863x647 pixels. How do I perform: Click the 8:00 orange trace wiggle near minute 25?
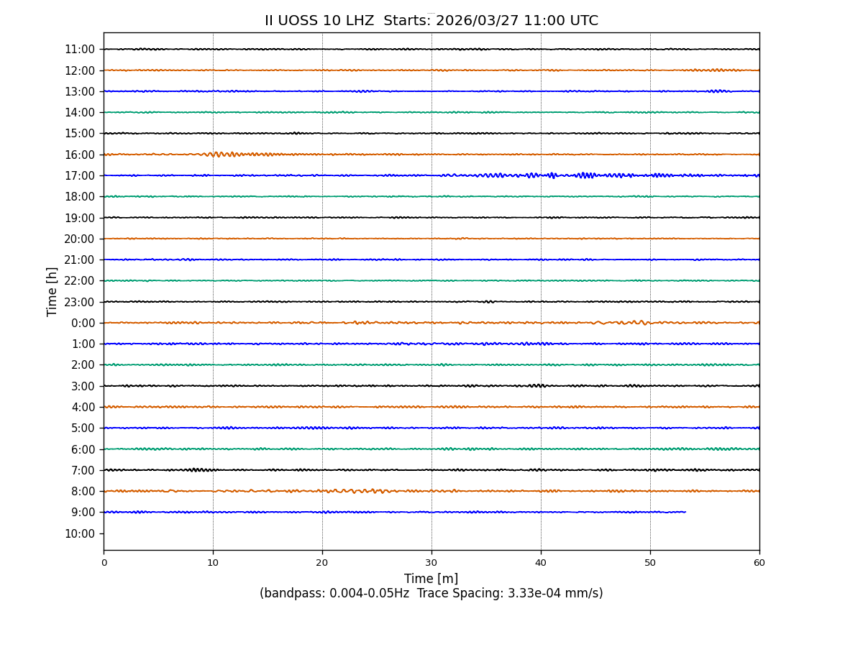(375, 491)
